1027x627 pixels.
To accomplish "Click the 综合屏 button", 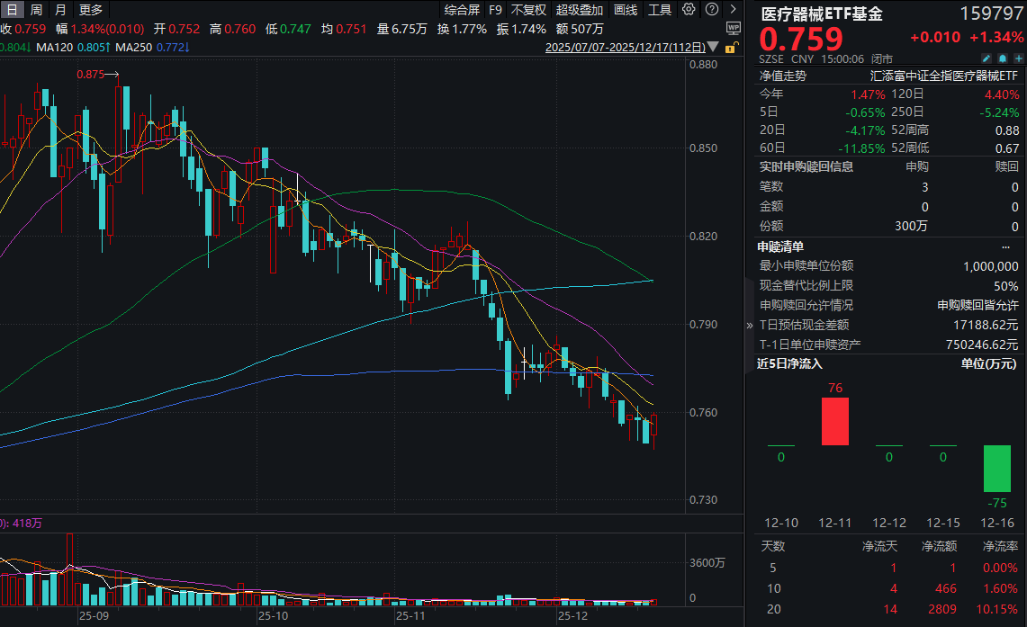I will pos(462,10).
